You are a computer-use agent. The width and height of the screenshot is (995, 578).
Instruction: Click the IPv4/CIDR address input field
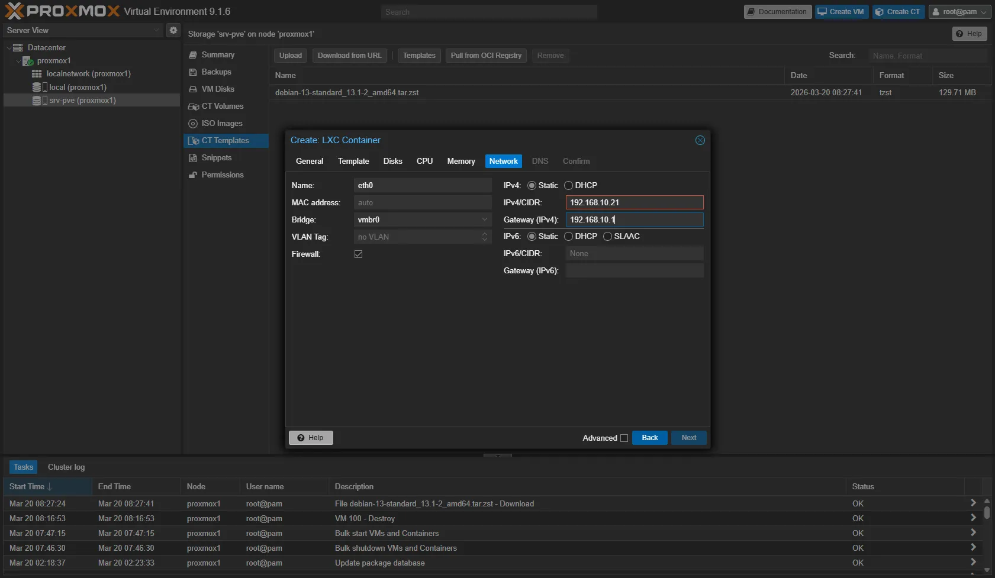634,203
